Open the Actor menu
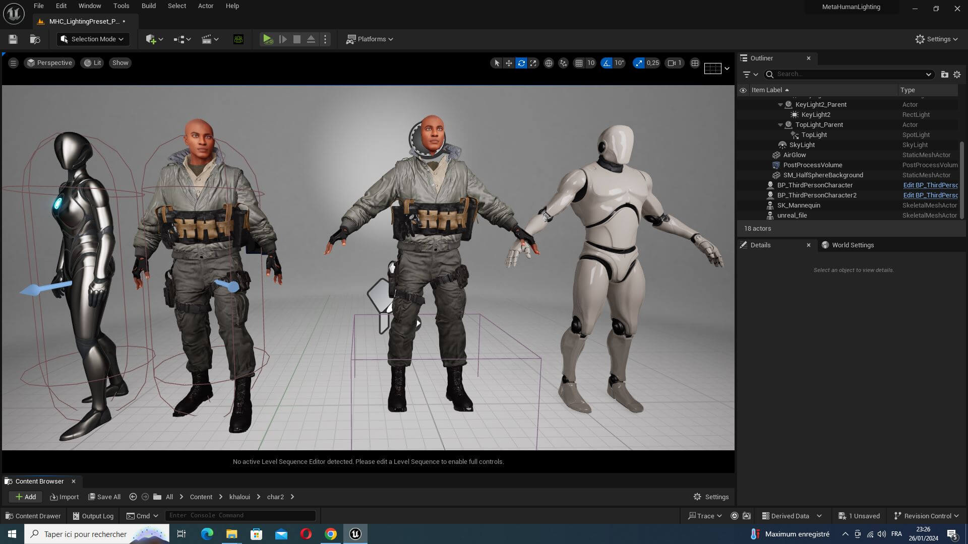Image resolution: width=968 pixels, height=544 pixels. (206, 6)
